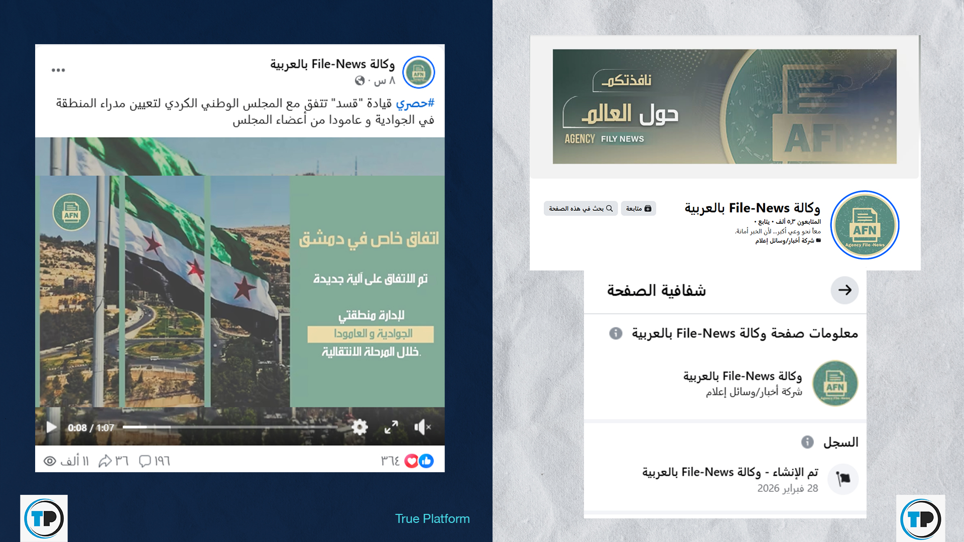Open the File-News page name link in post
This screenshot has height=542, width=964.
point(332,64)
